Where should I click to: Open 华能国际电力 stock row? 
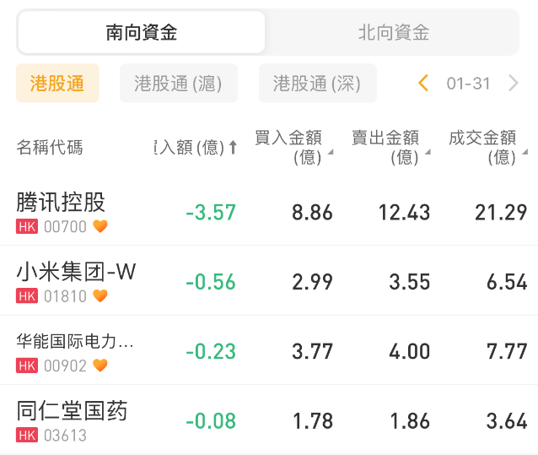(x=269, y=350)
